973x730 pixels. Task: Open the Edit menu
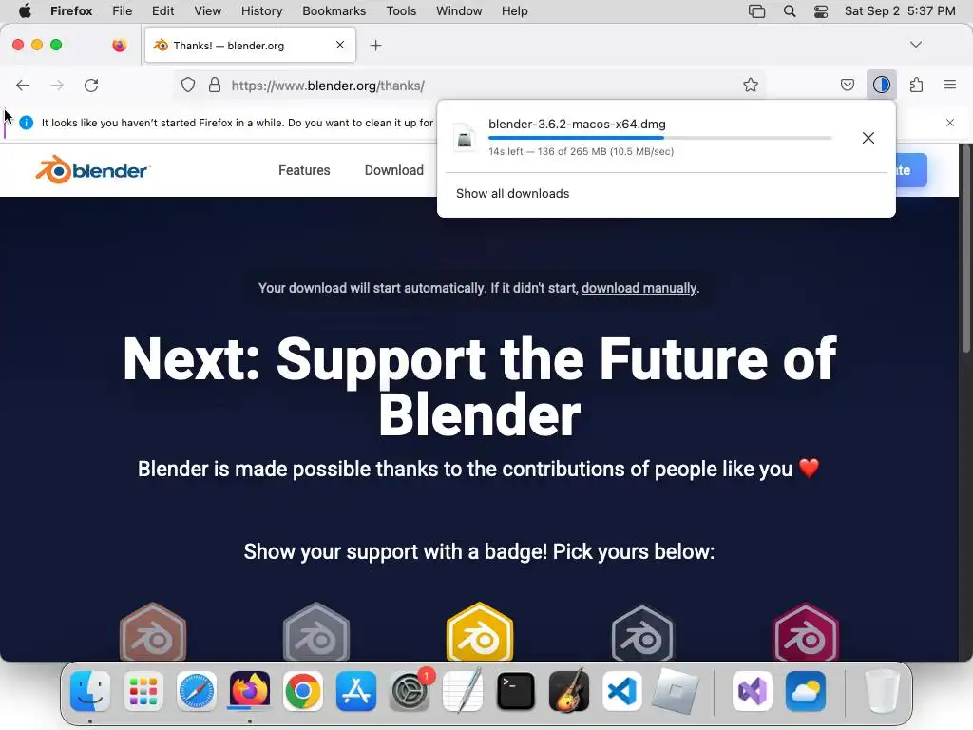162,11
